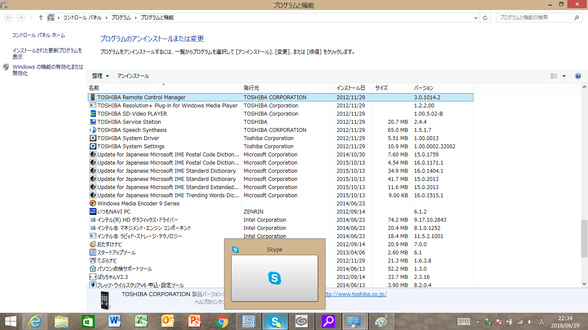588x330 pixels.
Task: Select IME Postal Code row version 15.0.1759
Action: tap(280, 155)
